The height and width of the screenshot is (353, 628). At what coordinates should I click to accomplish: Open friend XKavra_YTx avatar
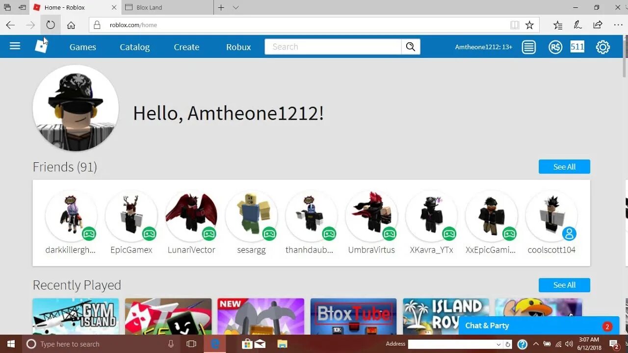click(432, 216)
